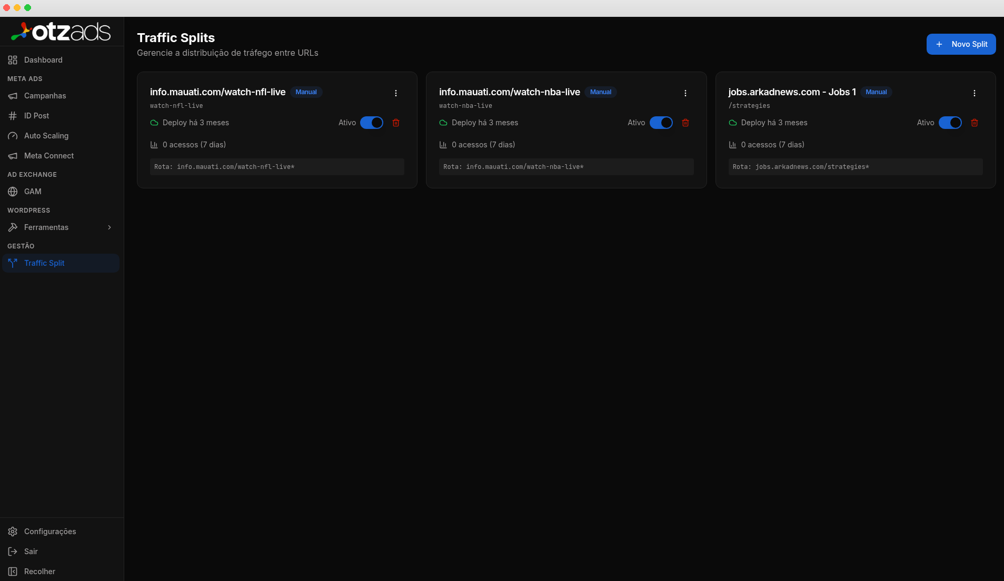Click the otzads logo

[61, 32]
